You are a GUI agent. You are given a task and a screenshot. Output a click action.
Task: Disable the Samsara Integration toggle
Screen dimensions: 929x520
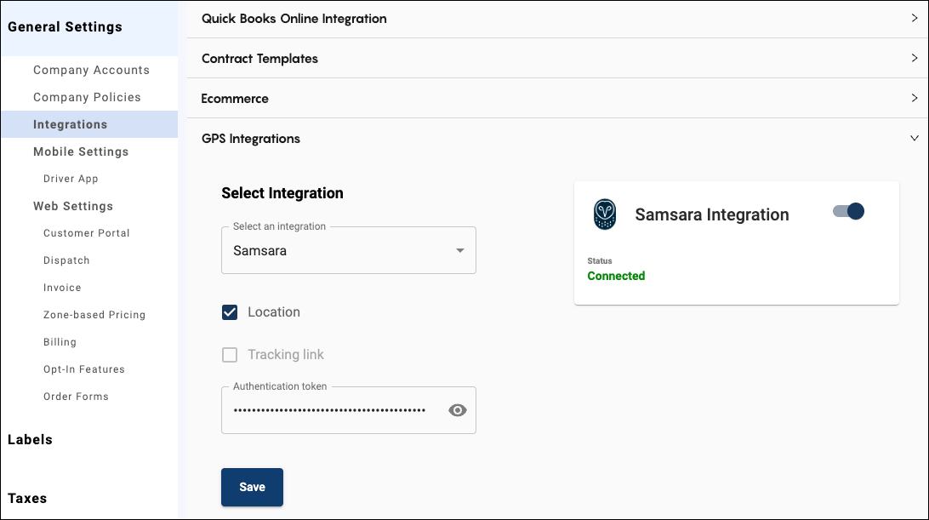(x=847, y=211)
